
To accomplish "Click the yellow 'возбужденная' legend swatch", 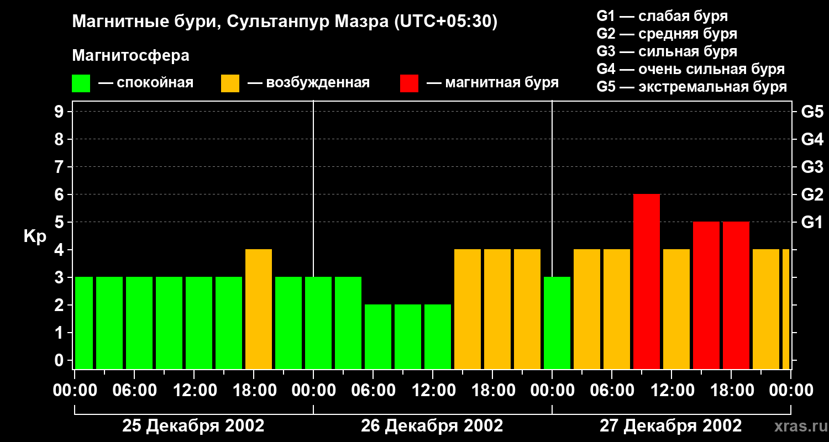I will tap(230, 83).
